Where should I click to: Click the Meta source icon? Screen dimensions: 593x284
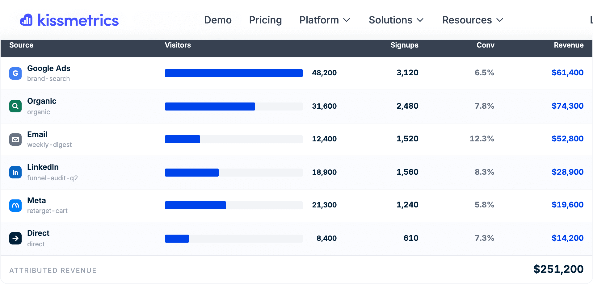click(x=15, y=206)
